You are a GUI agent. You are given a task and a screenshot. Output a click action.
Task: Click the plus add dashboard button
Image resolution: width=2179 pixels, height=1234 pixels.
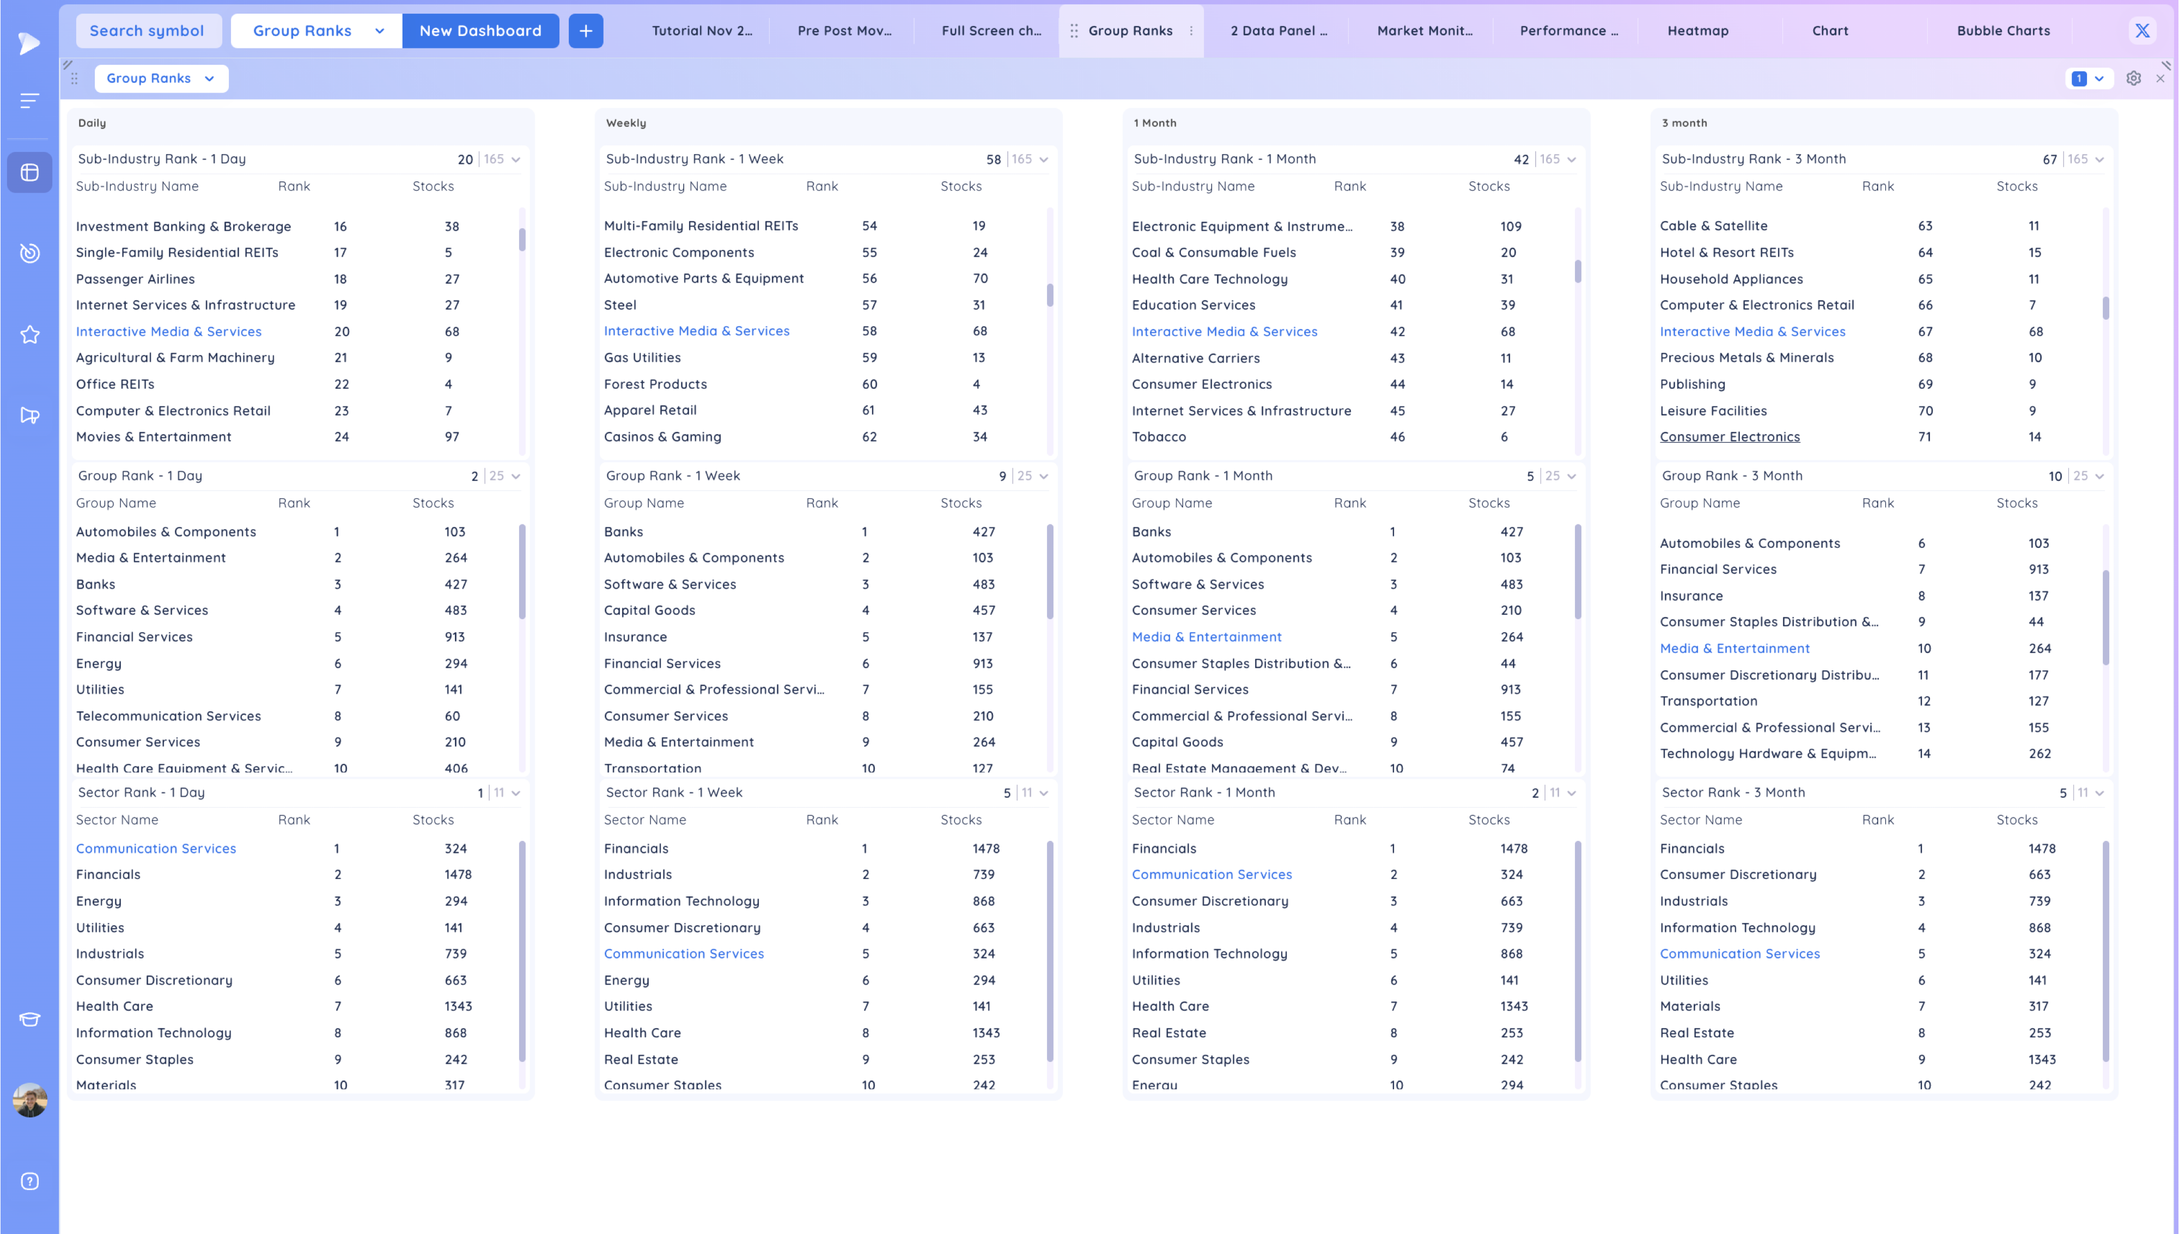point(586,30)
